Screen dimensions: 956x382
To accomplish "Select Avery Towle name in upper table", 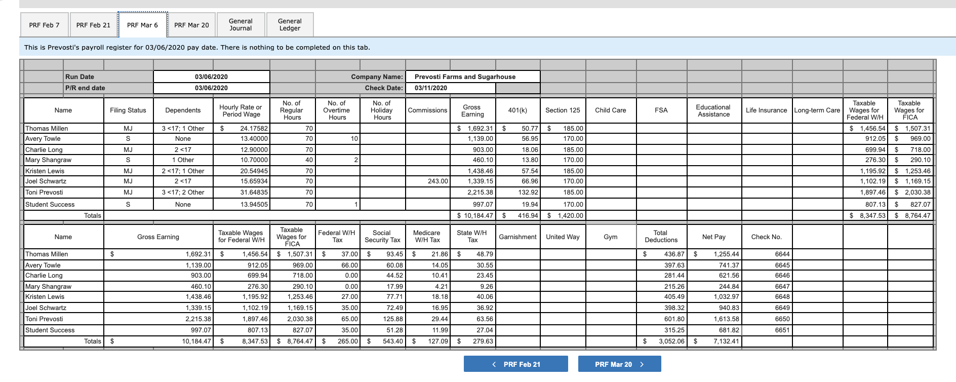I will [63, 138].
